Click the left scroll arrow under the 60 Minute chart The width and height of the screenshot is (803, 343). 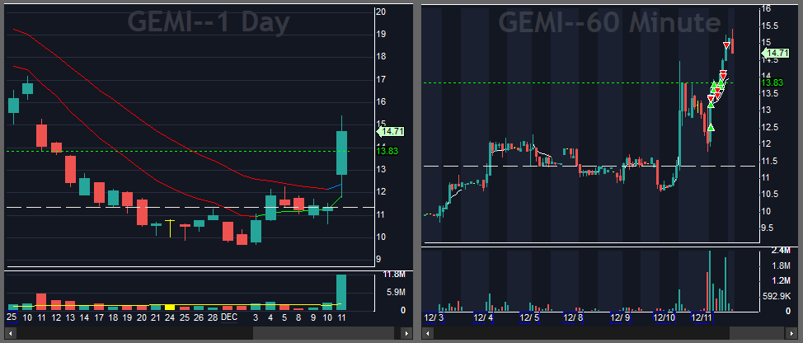(x=429, y=333)
